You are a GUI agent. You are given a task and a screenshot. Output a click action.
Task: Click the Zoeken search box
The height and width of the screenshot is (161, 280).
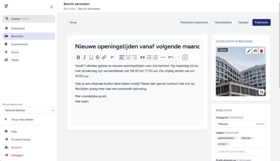(28, 19)
